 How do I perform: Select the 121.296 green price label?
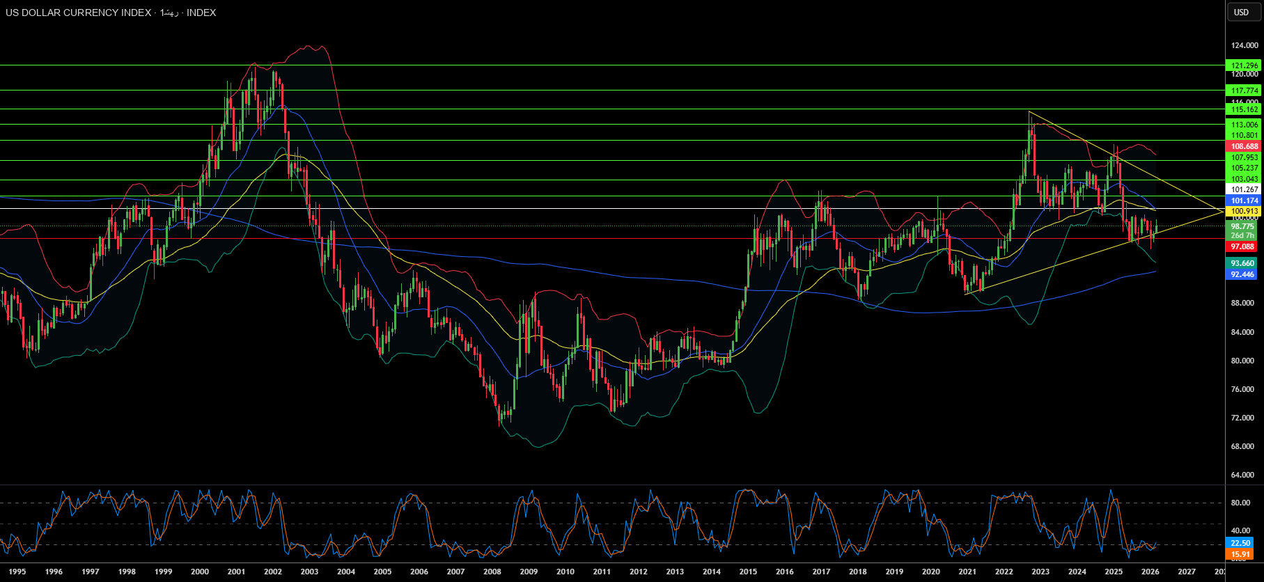pyautogui.click(x=1244, y=65)
